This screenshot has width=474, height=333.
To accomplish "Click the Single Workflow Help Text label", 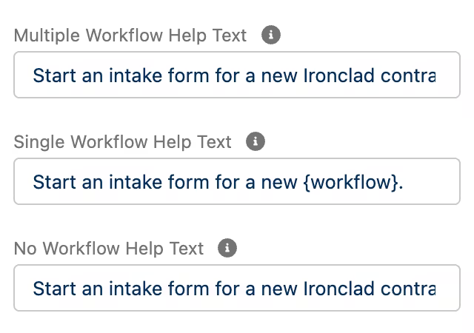I will (x=122, y=142).
